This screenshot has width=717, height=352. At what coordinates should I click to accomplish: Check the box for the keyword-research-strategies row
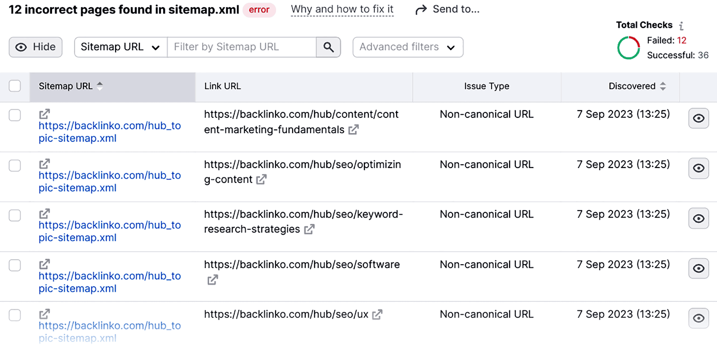pos(15,215)
